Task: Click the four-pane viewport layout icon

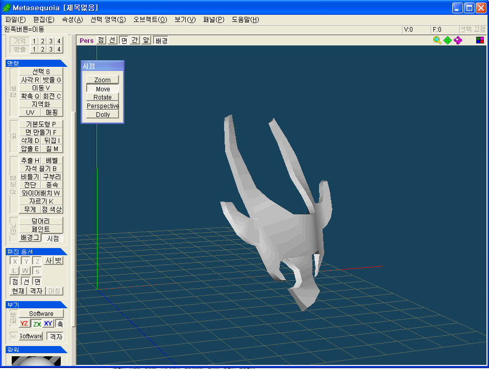Action: [x=480, y=40]
